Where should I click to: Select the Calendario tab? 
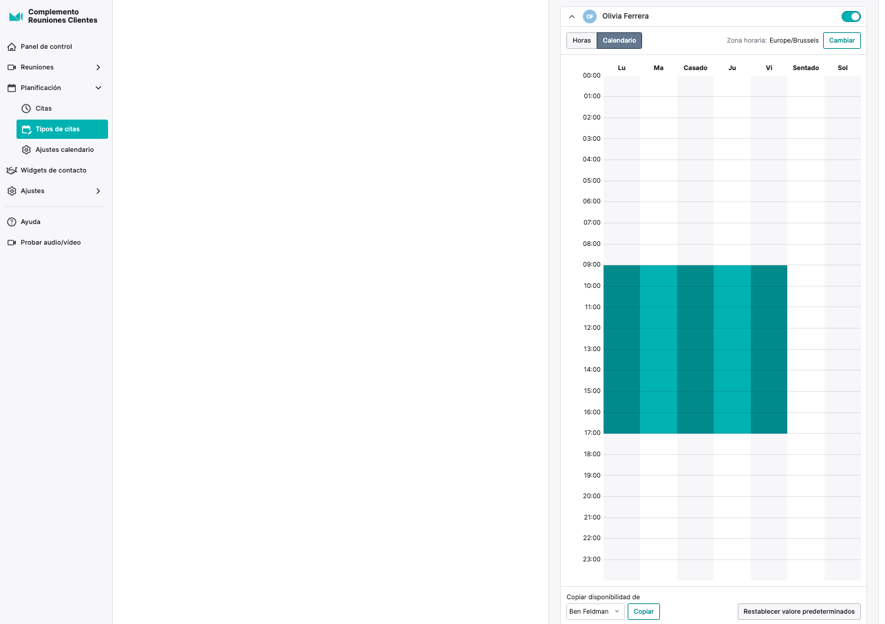(x=619, y=41)
